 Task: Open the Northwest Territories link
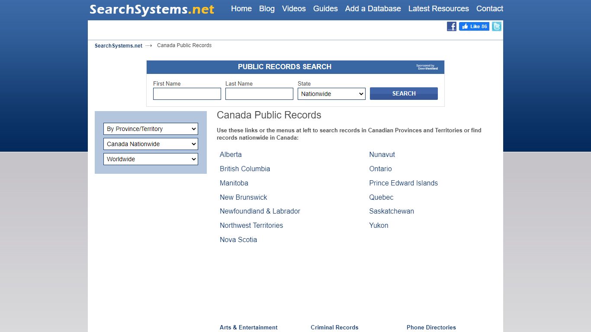tap(251, 225)
